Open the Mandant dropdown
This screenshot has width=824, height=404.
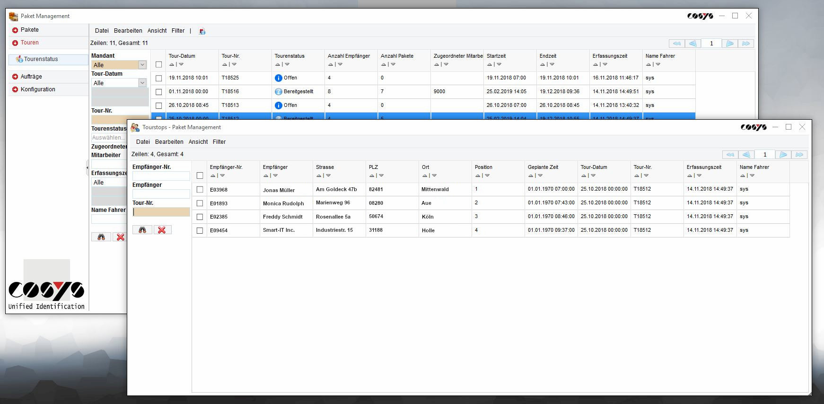coord(142,65)
